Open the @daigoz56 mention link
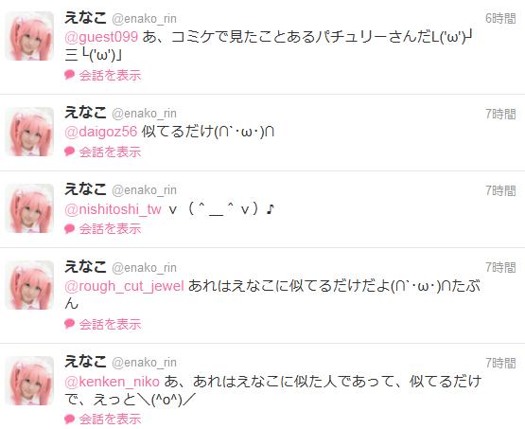Screen dimensions: 525x429 coord(101,132)
